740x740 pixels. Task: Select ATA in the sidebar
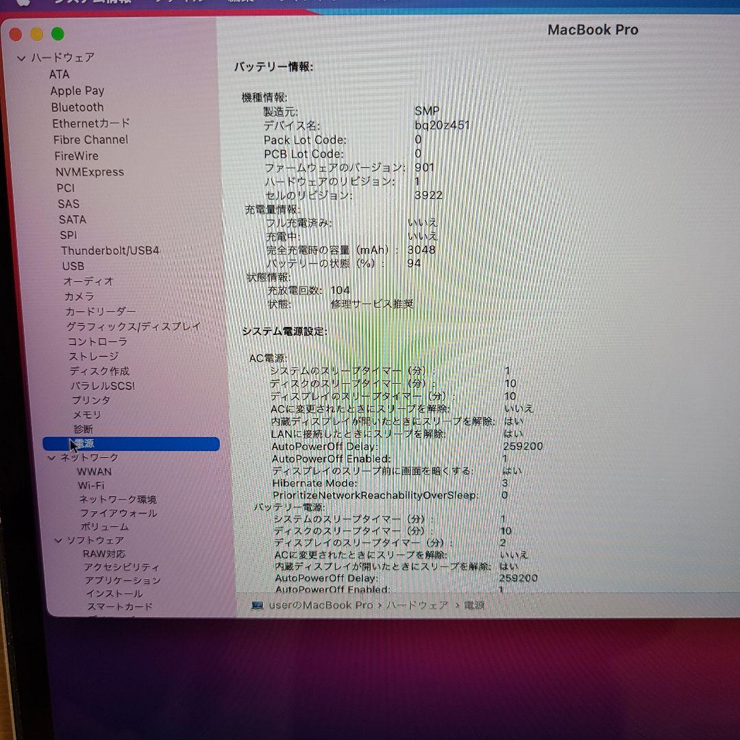tap(60, 75)
